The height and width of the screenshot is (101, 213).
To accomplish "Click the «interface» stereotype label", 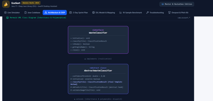I will point(98,30).
